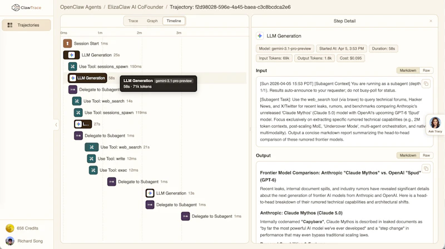Click the last Delegate to Subagent icon
445x249 pixels.
click(185, 216)
